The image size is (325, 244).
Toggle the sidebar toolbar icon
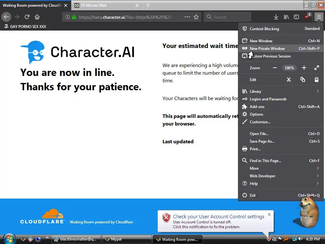(x=296, y=17)
